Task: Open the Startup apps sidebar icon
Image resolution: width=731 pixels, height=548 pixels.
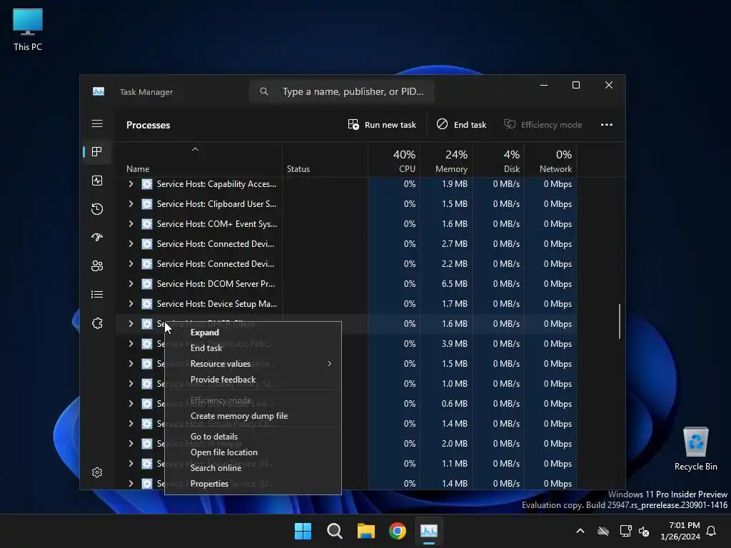Action: tap(97, 237)
